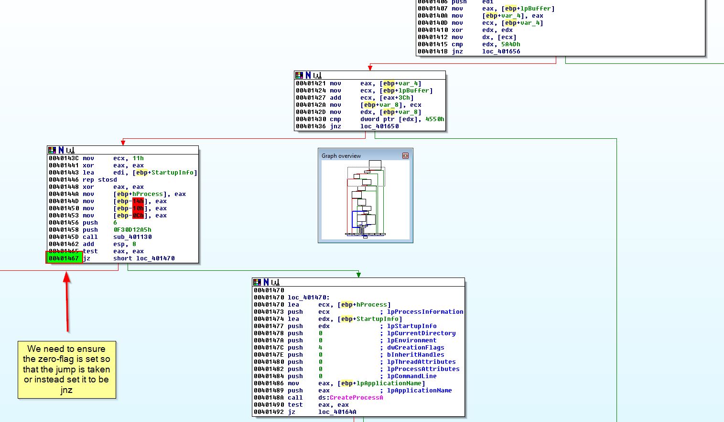The image size is (724, 422).
Task: Select the 'mov [ebp+hProcess], eax' line
Action: [x=117, y=194]
